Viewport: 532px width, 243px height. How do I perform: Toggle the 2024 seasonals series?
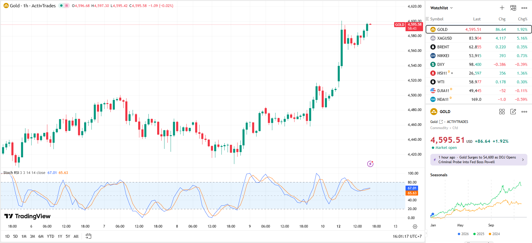click(494, 234)
